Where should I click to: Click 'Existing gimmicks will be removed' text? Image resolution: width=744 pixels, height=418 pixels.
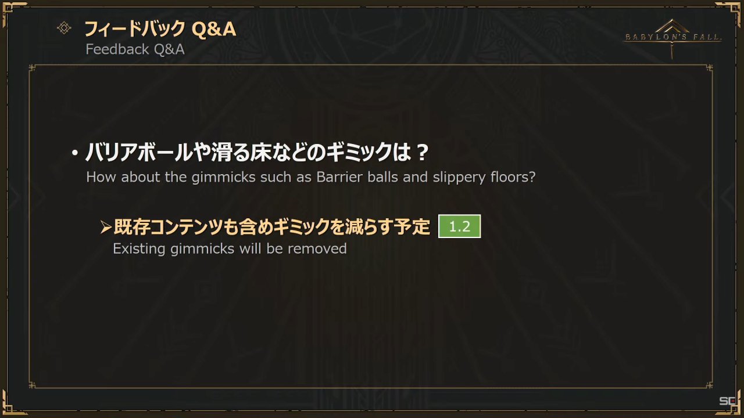(x=230, y=248)
